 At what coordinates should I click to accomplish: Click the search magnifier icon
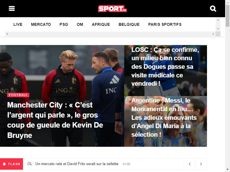213,9
